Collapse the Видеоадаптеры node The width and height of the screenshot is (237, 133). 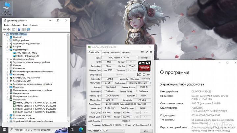pyautogui.click(x=8, y=50)
